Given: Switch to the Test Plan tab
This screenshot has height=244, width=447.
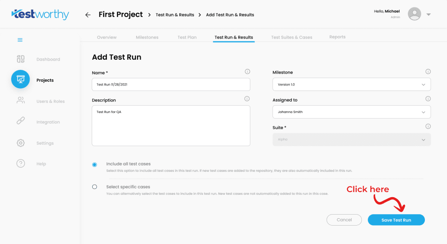Looking at the screenshot, I should 187,37.
